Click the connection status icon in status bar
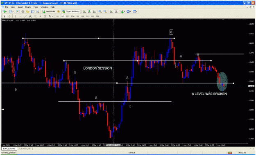Viewport: 256px width, 155px height. tap(229, 153)
